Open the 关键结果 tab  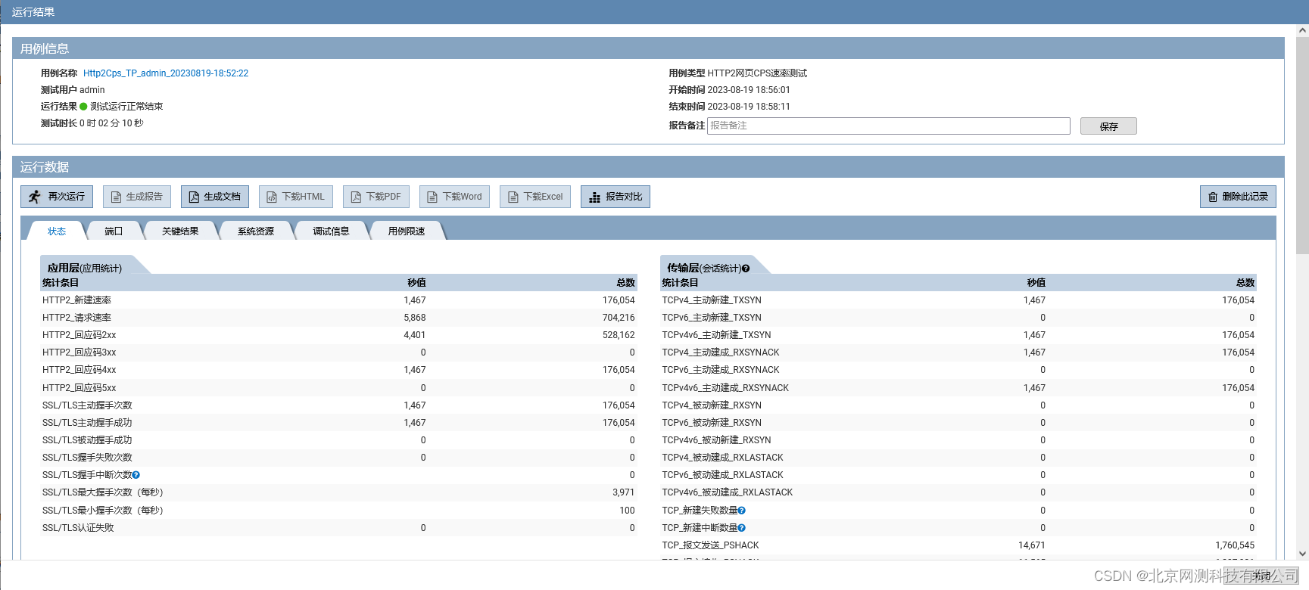(180, 231)
